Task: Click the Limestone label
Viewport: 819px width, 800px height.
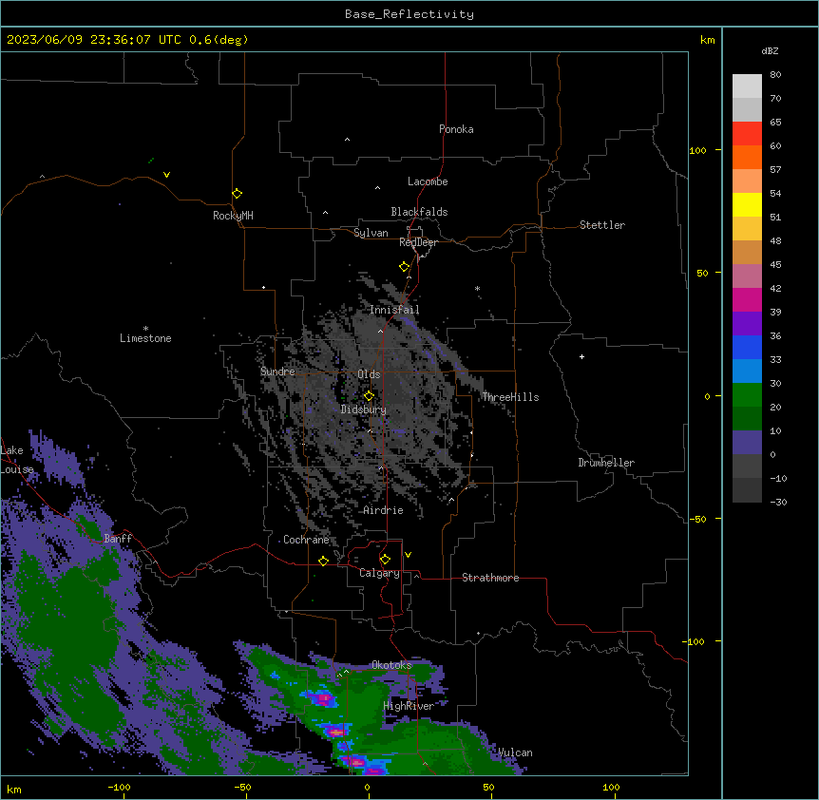Action: click(145, 338)
